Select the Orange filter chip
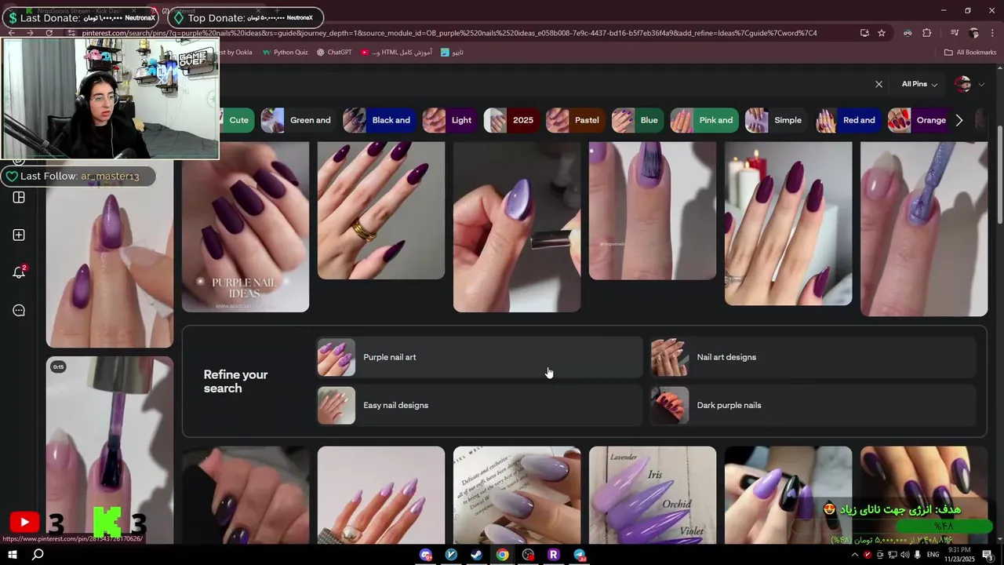Viewport: 1004px width, 565px height. 919,120
